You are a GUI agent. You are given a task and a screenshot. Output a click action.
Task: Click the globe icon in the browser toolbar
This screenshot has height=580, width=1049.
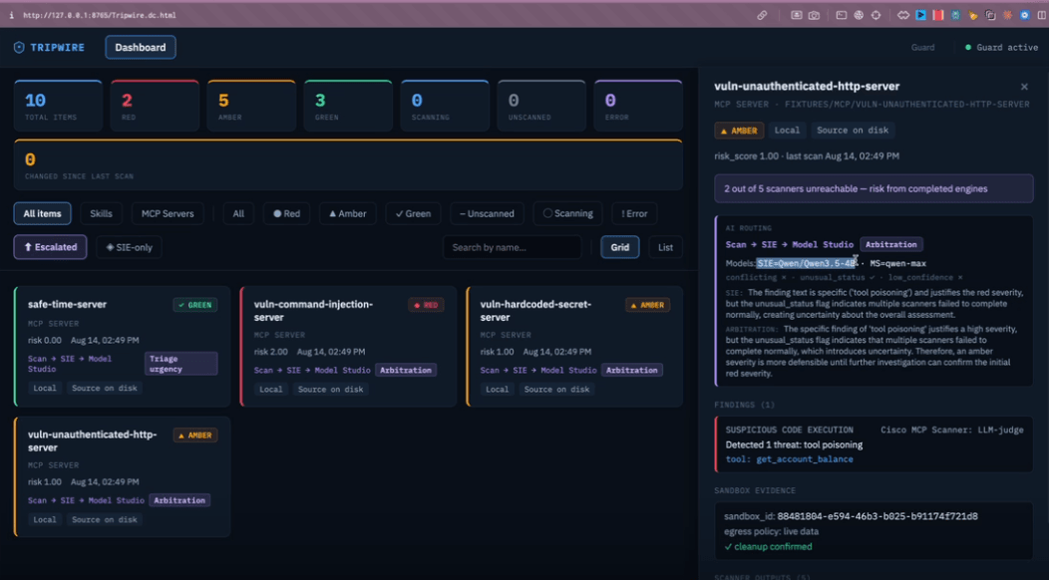click(859, 15)
